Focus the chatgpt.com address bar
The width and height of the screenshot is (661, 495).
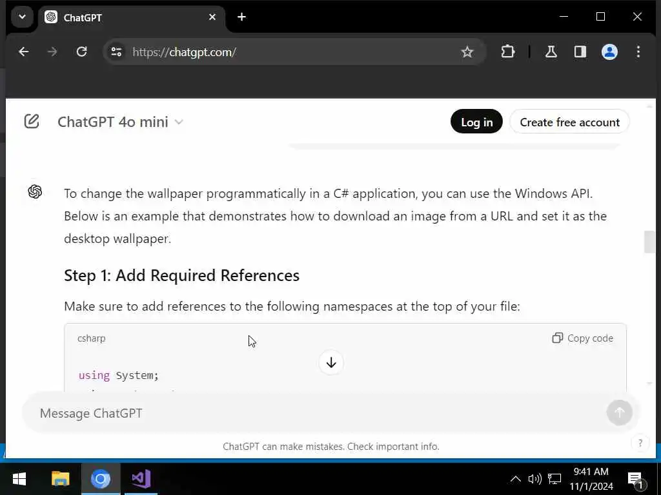tap(295, 52)
